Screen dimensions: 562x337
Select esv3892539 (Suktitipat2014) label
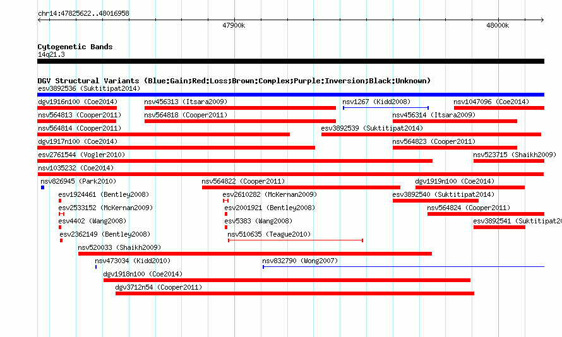[372, 128]
